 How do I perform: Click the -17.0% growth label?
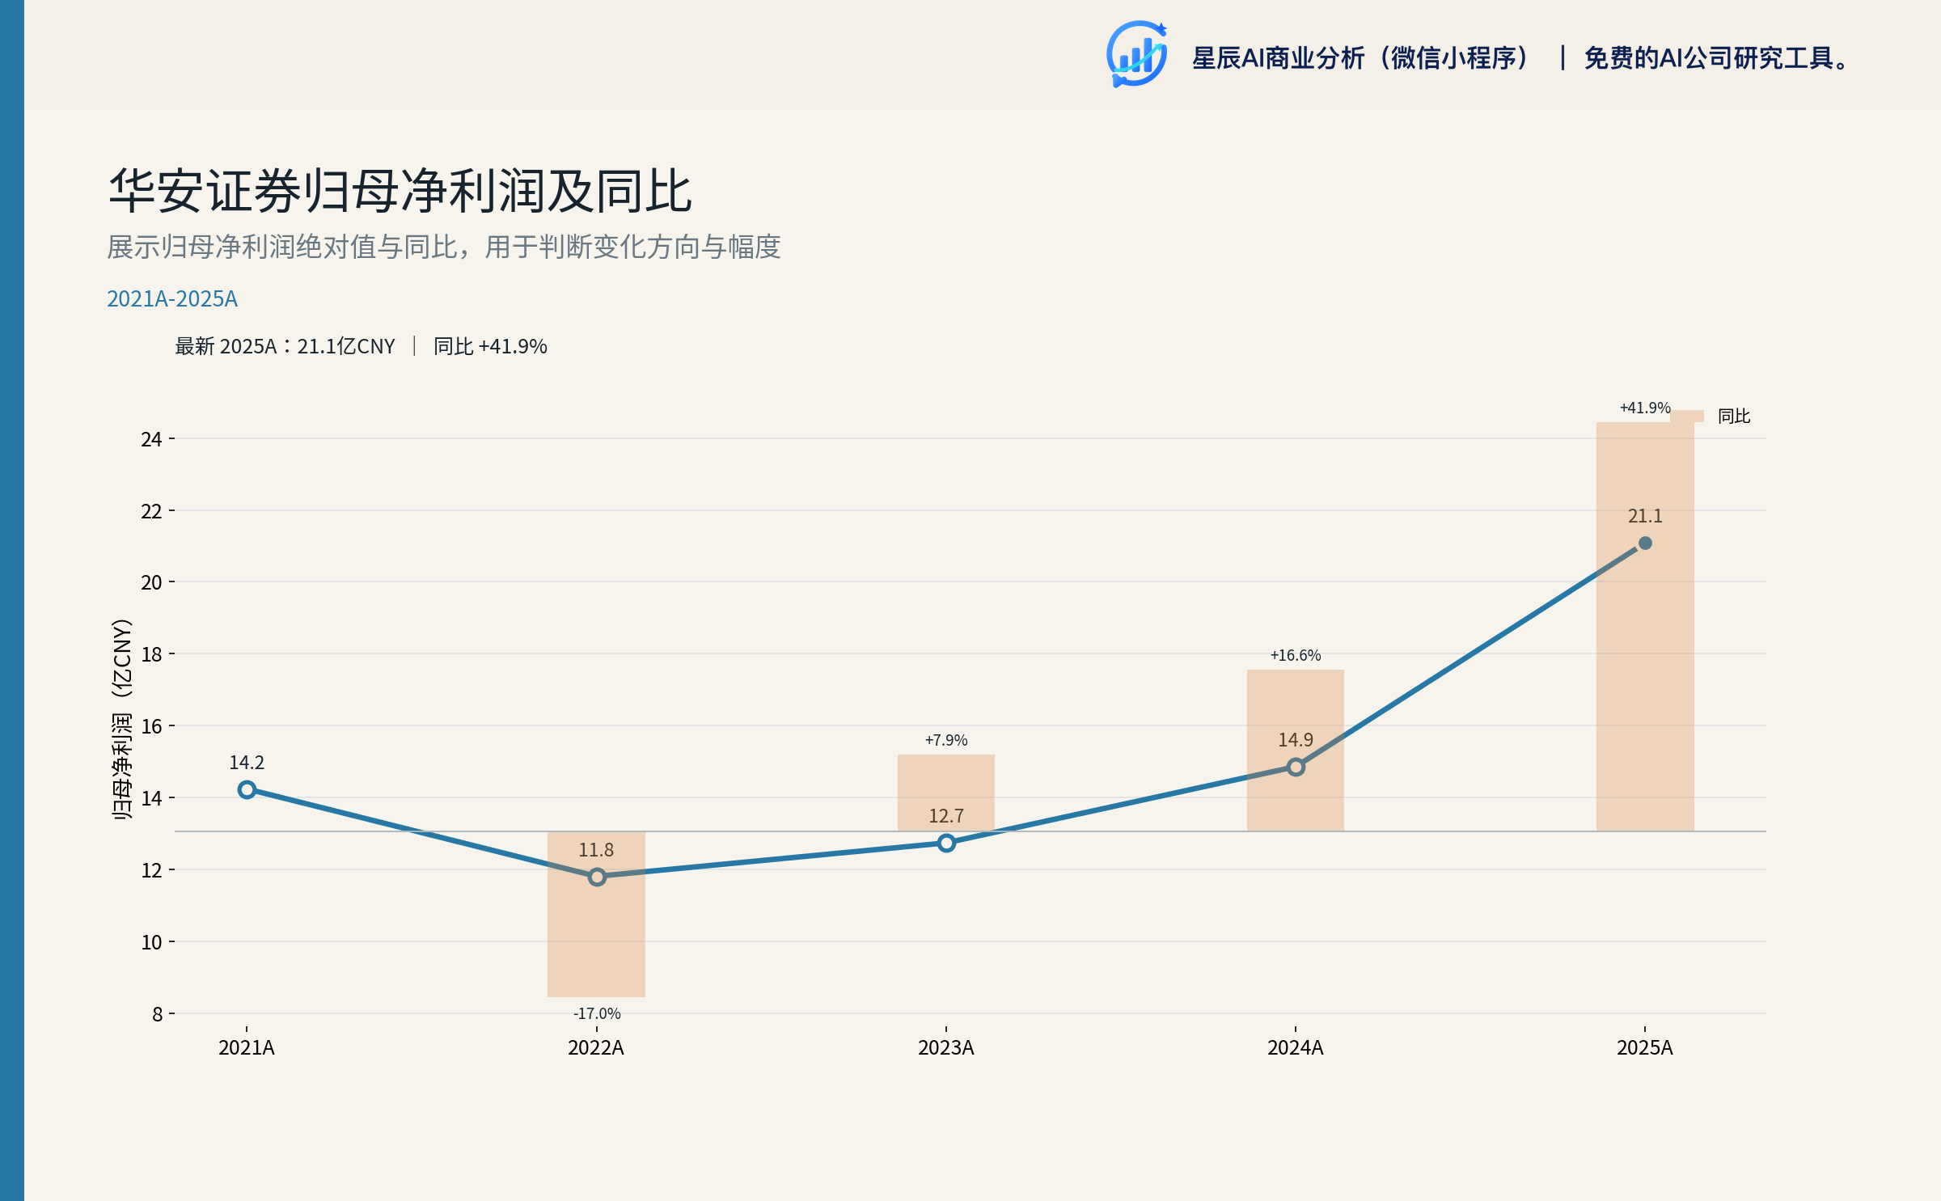click(597, 1013)
